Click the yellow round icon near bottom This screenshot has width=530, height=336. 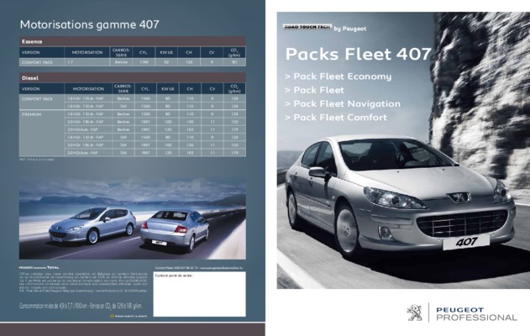tap(113, 317)
